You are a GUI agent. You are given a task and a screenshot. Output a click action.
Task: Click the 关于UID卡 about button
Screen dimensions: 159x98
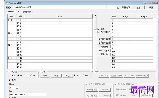tap(146, 95)
